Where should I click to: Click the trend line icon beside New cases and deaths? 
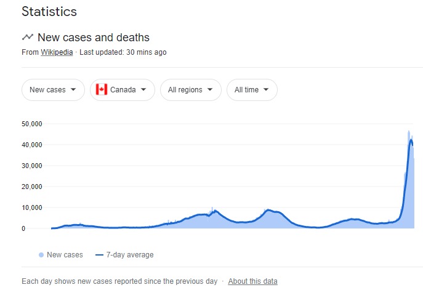(28, 37)
